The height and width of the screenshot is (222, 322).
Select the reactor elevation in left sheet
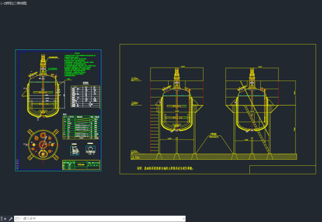coord(43,87)
